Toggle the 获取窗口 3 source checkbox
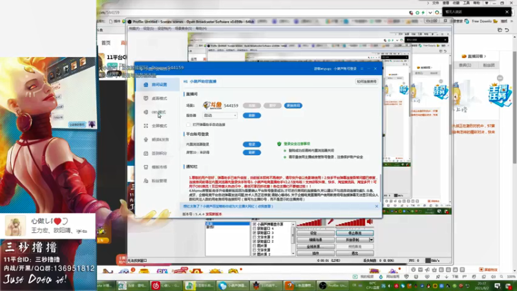The height and width of the screenshot is (291, 517). click(x=254, y=233)
